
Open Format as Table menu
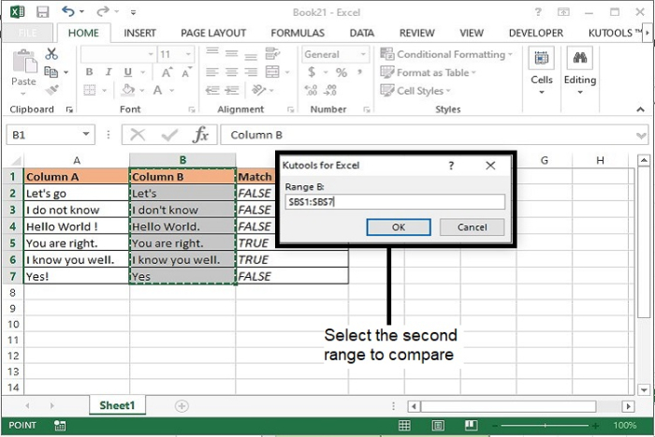pos(429,73)
